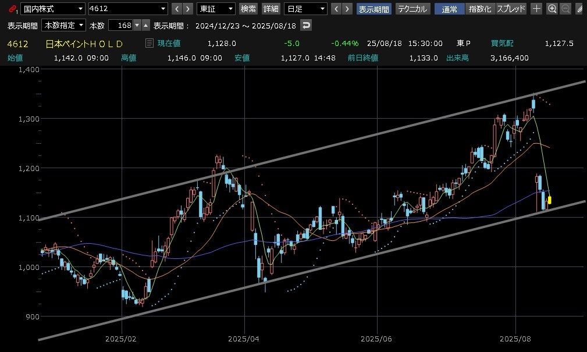Image resolution: width=587 pixels, height=352 pixels.
Task: Click the 本数 bar count field showing 168
Action: tap(120, 25)
